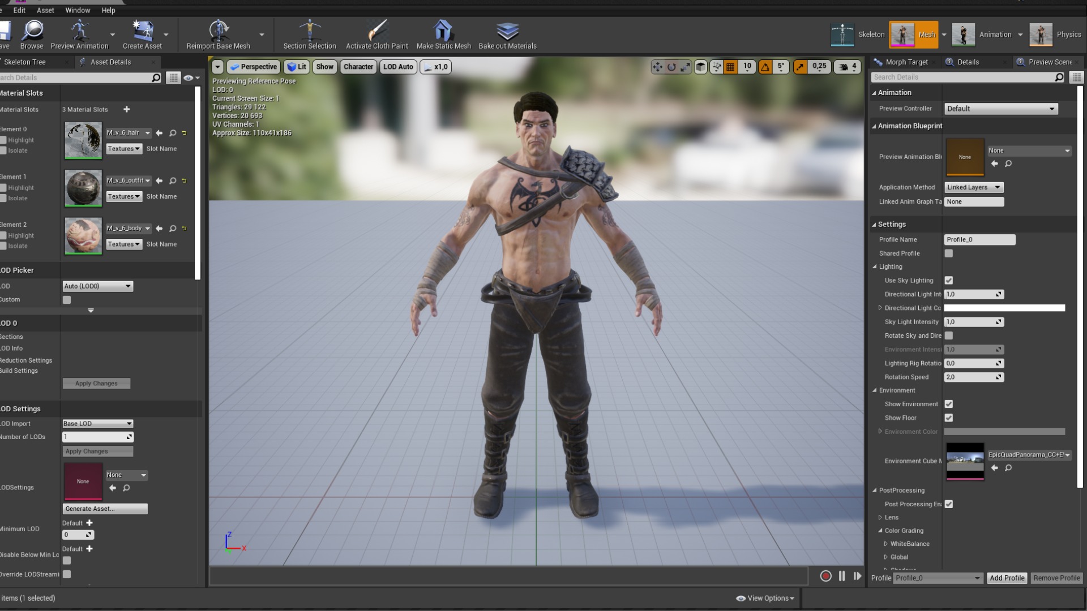The height and width of the screenshot is (611, 1087).
Task: Open the Window menu
Action: click(78, 10)
